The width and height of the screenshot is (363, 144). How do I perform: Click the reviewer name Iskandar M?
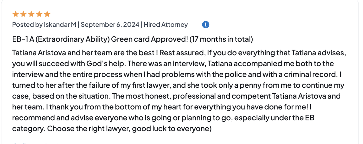pos(60,25)
